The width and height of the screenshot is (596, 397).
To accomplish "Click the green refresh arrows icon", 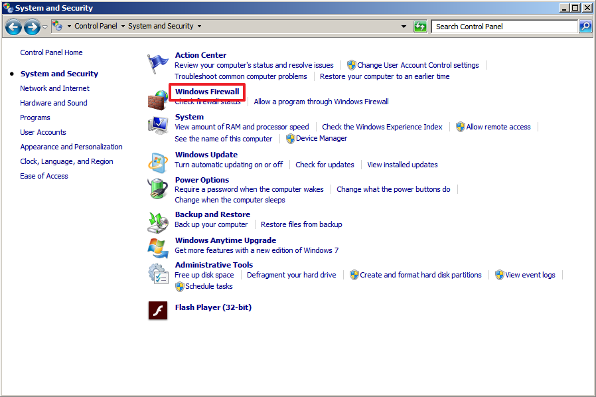I will (x=421, y=26).
